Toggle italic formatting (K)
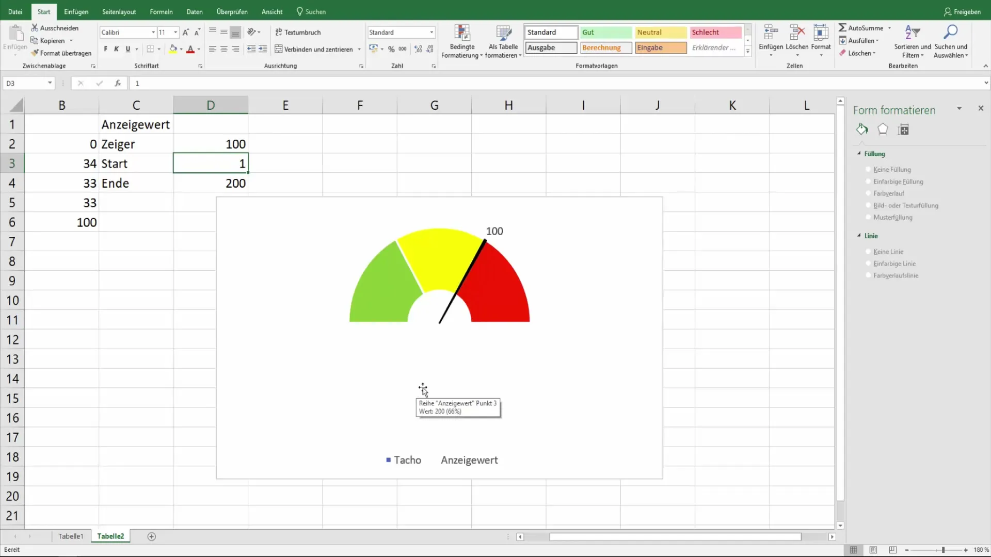This screenshot has width=991, height=557. [117, 49]
